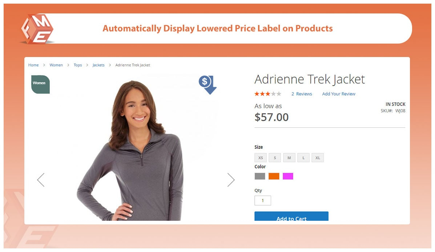Select size XS option

[x=261, y=158]
